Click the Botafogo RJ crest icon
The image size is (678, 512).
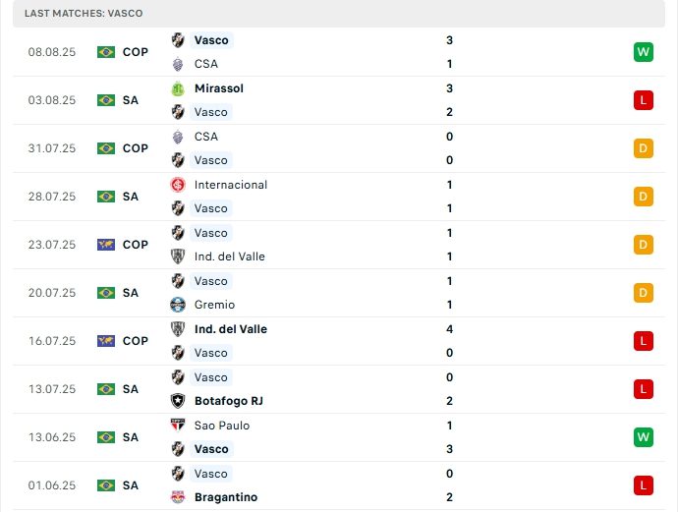[178, 401]
